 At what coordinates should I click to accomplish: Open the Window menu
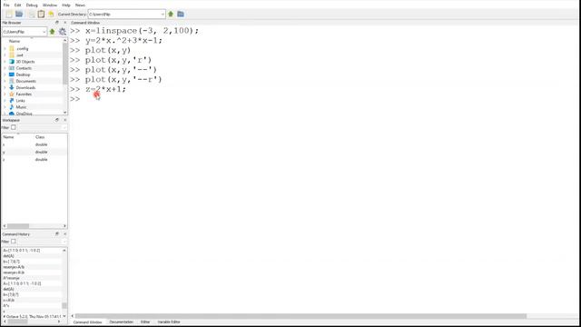tap(50, 5)
